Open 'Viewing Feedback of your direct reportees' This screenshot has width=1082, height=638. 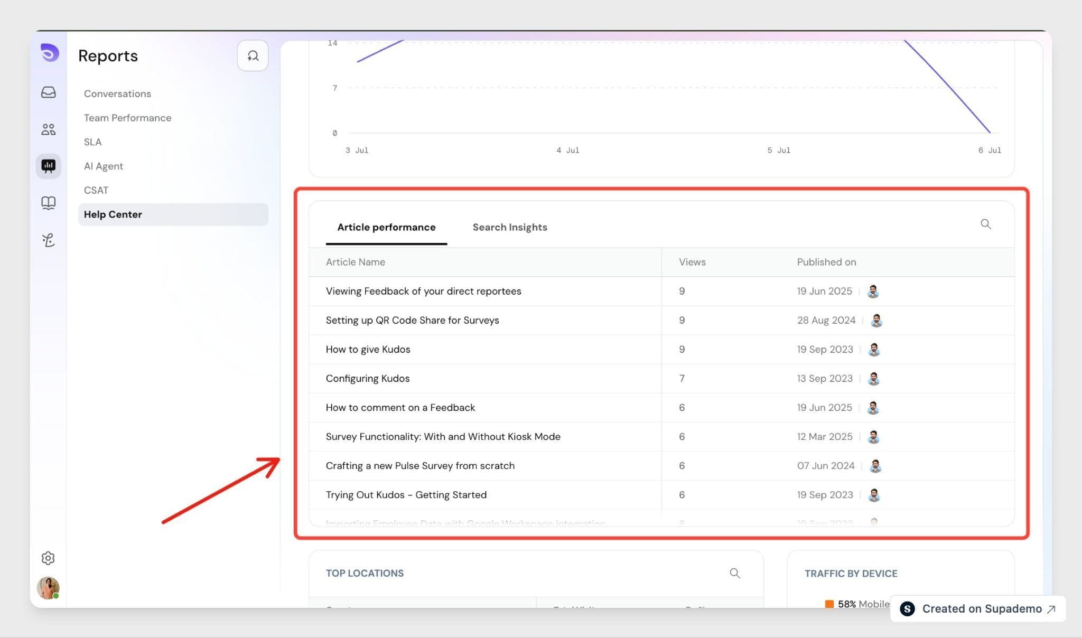[423, 291]
